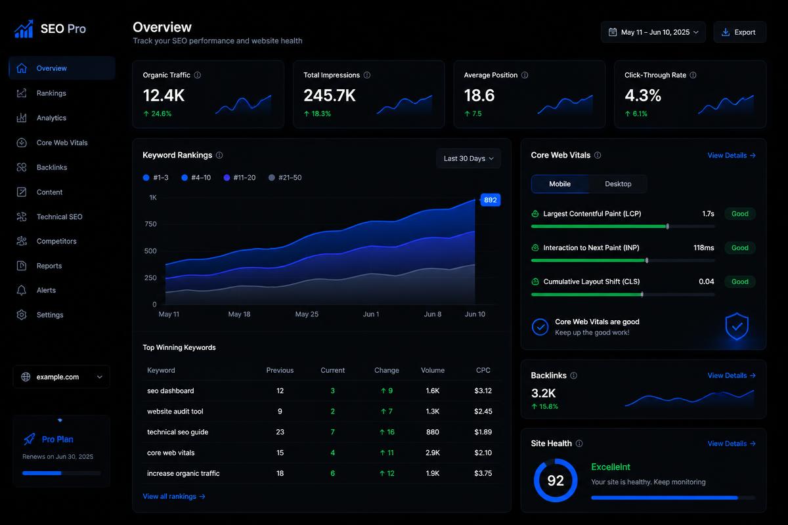Click the info icon next to Core Web Vitals heading
Screen dimensions: 788x525
[x=598, y=156]
